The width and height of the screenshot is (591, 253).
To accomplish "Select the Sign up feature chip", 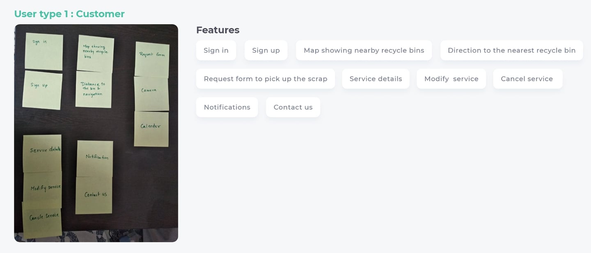I will pos(266,50).
